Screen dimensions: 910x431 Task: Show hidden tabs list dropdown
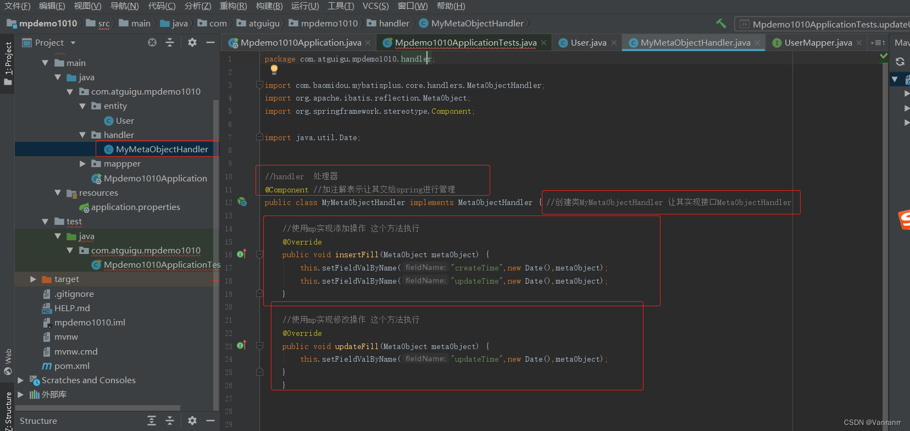click(878, 43)
